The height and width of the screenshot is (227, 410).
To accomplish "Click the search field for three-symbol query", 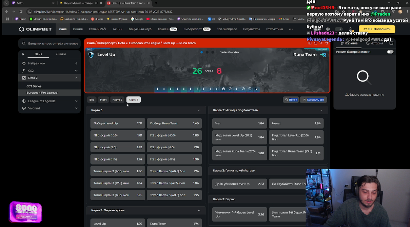I will [49, 44].
